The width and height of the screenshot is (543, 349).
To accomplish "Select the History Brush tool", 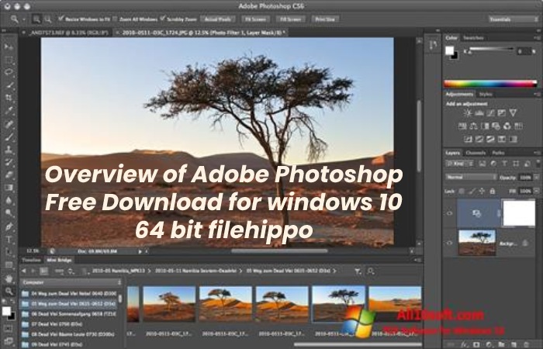I will [9, 162].
